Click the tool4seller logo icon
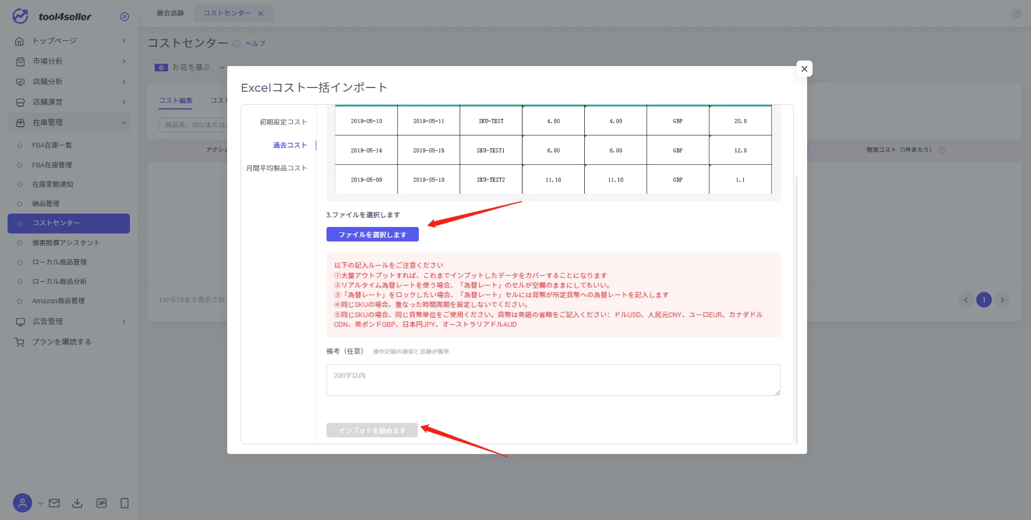 20,16
